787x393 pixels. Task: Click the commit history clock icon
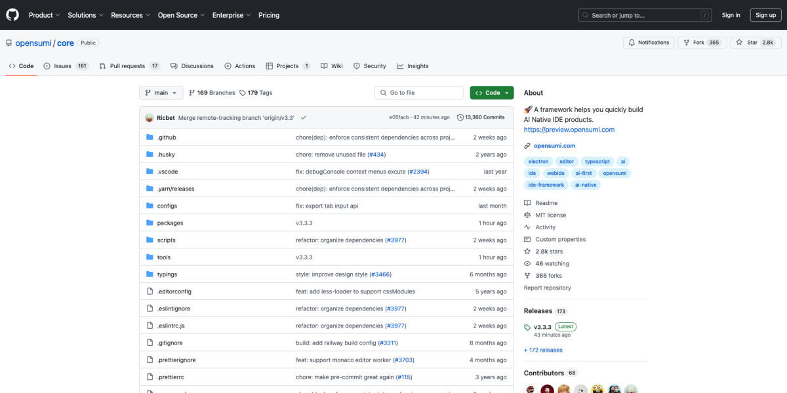pyautogui.click(x=460, y=117)
